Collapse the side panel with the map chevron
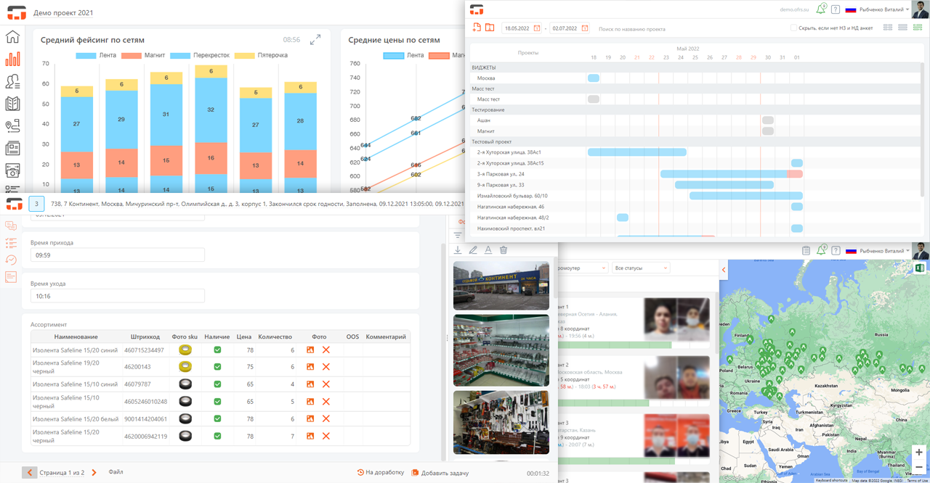Image resolution: width=930 pixels, height=483 pixels. (724, 270)
